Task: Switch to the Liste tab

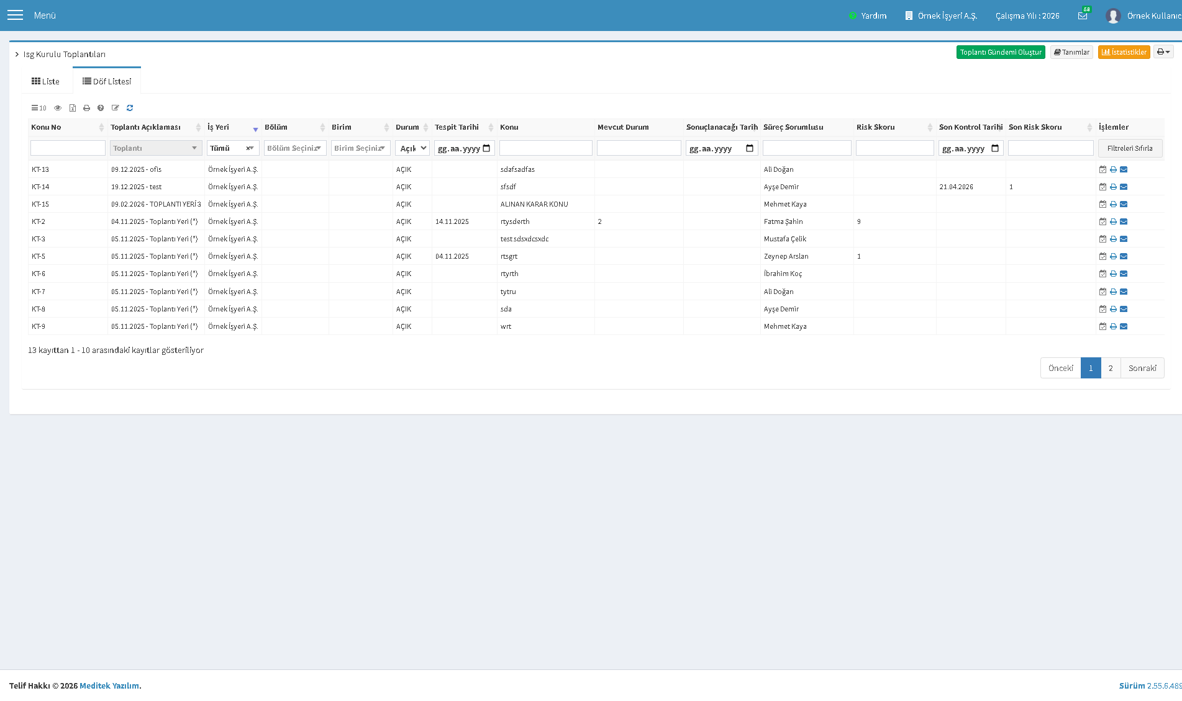Action: (x=46, y=81)
